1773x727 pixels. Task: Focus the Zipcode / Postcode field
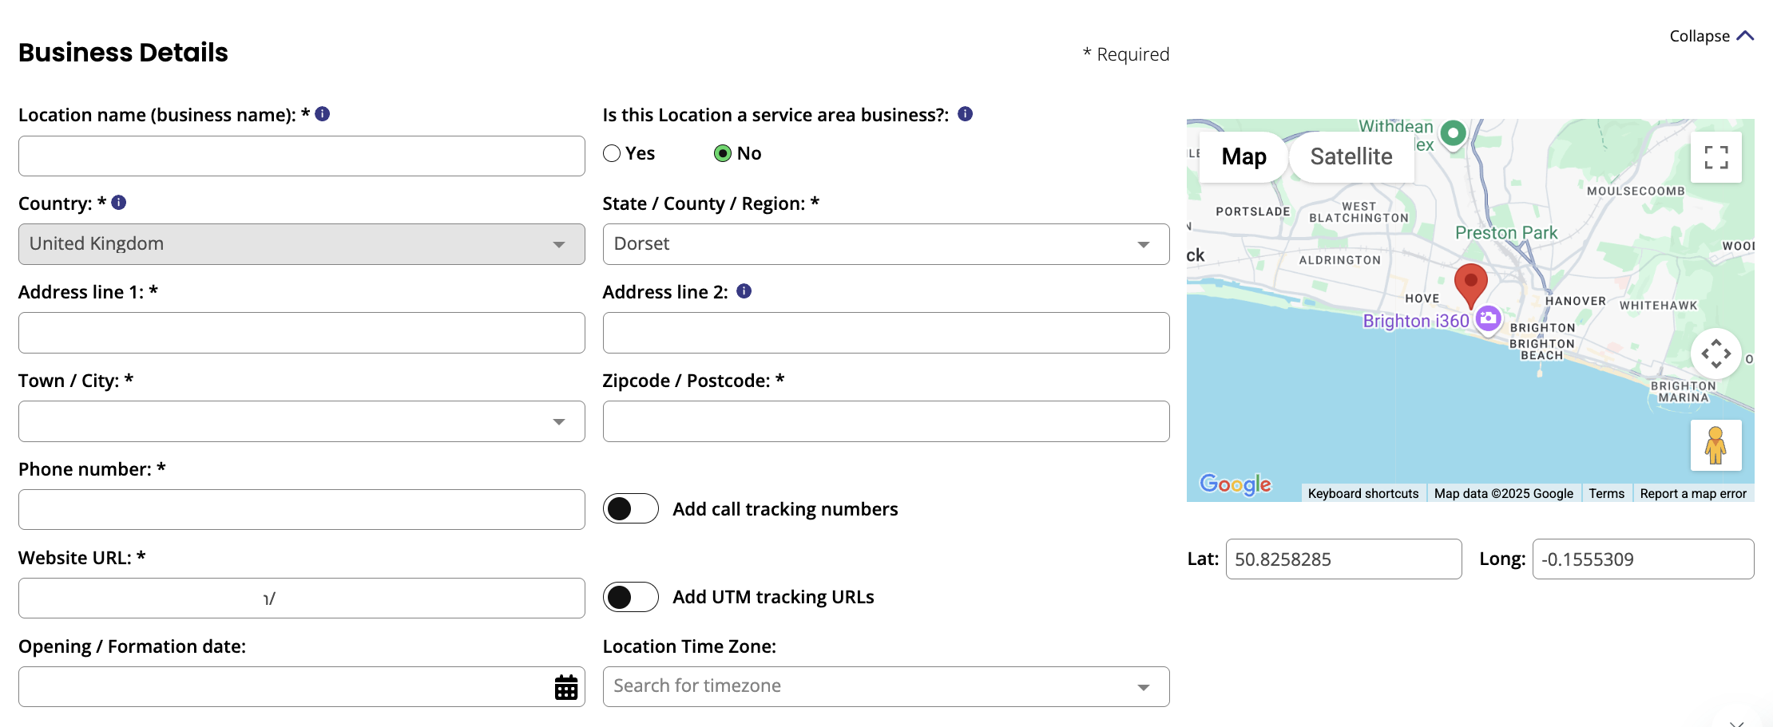(x=886, y=421)
